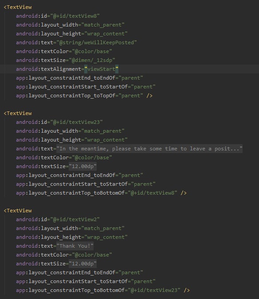
Task: Click layout_constraintTop_toBottomOf "@+id/textView8" value
Action: (153, 193)
